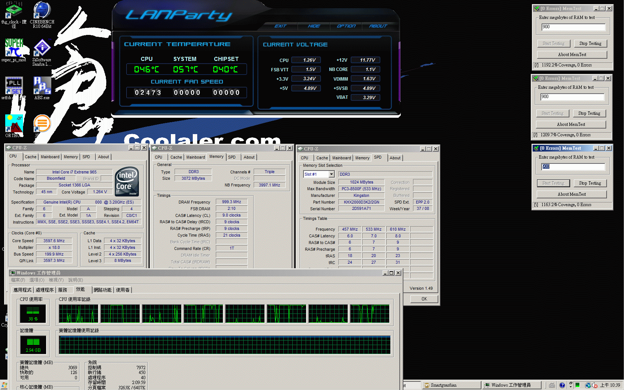Open About tab in middle CPU-Z window

point(249,157)
